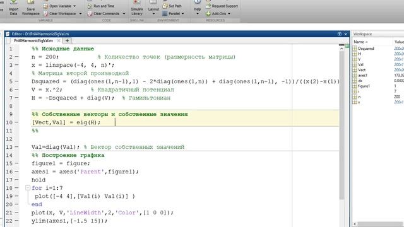This screenshot has width=404, height=227.
Task: Toggle the breakpoint on line 13
Action: (16, 147)
